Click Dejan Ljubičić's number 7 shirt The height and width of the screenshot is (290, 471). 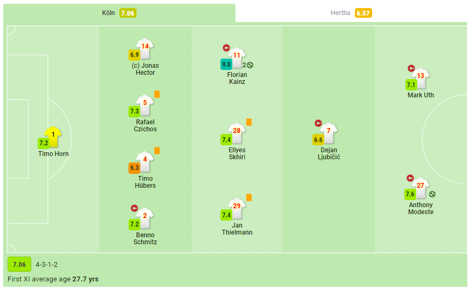[x=329, y=133]
